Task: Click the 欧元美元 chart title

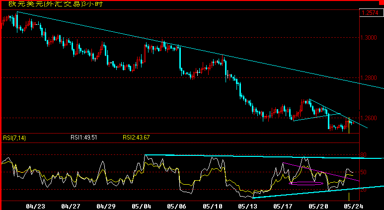Action: [56, 4]
